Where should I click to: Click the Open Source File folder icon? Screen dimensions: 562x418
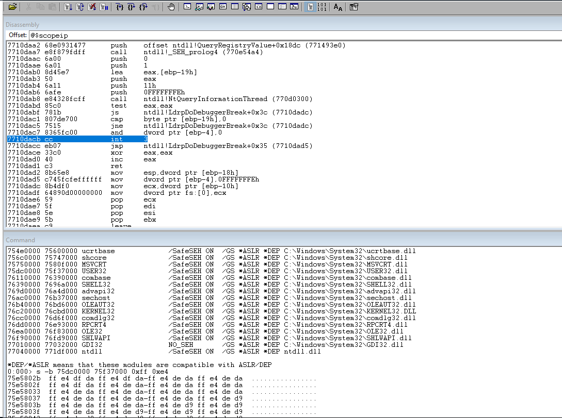click(x=12, y=7)
